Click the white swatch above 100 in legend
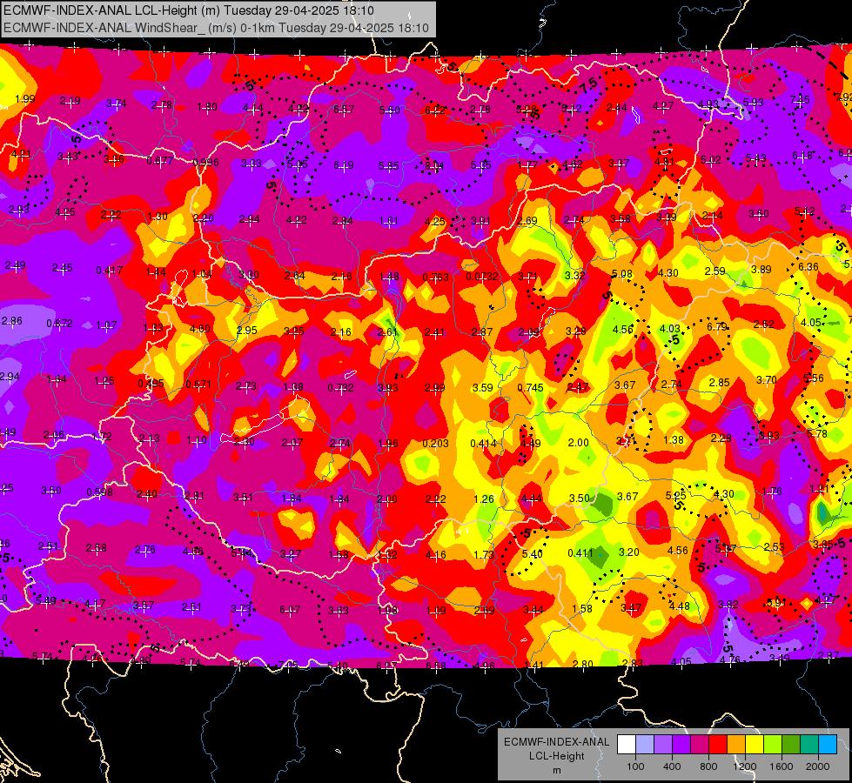The height and width of the screenshot is (783, 852). click(x=627, y=745)
